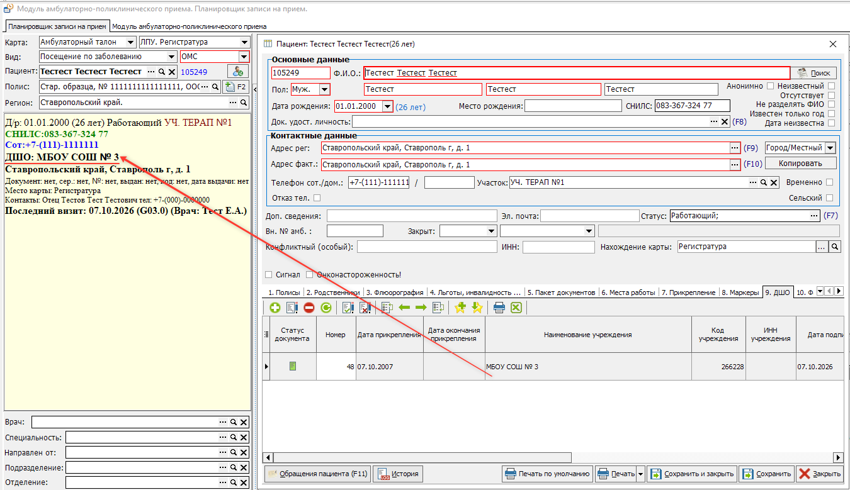Click the document with green checkmark icon
850x490 pixels.
click(x=348, y=308)
